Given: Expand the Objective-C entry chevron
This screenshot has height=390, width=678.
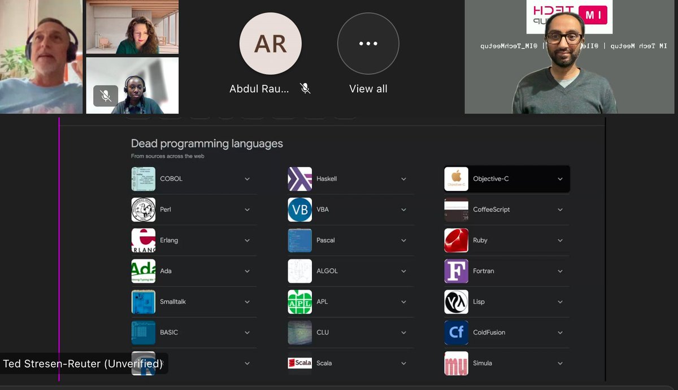Looking at the screenshot, I should (560, 179).
